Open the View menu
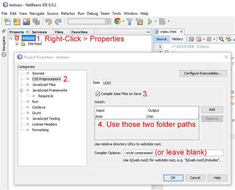Viewport: 235px width, 190px height. tap(23, 13)
